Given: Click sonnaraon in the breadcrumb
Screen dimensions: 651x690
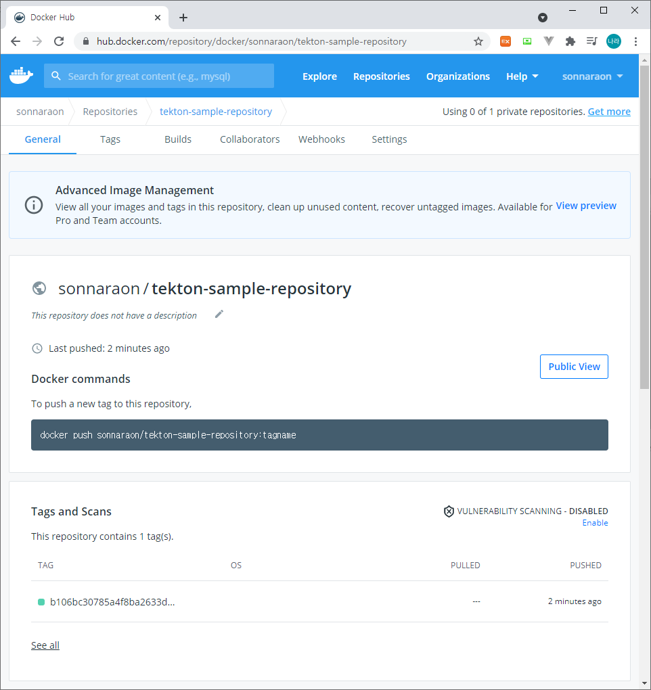Looking at the screenshot, I should point(40,112).
